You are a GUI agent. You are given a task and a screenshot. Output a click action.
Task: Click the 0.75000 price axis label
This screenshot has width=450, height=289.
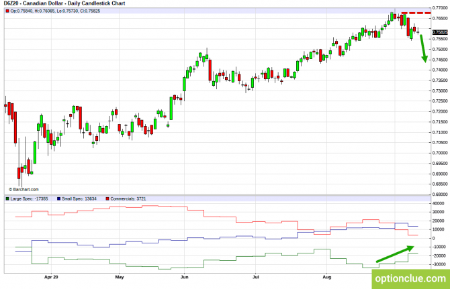440,49
